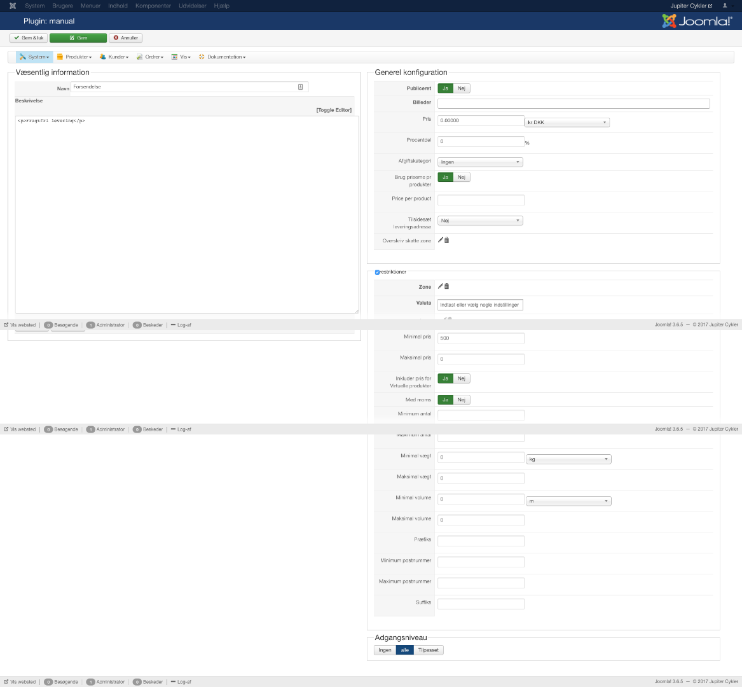Screen dimensions: 742x687
Task: Click the Price per product field
Action: tap(481, 200)
